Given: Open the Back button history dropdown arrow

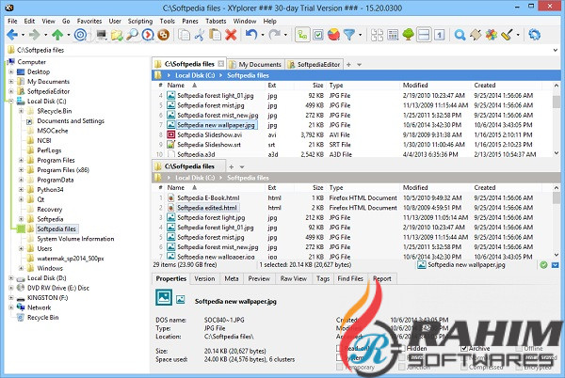Looking at the screenshot, I should (23, 35).
